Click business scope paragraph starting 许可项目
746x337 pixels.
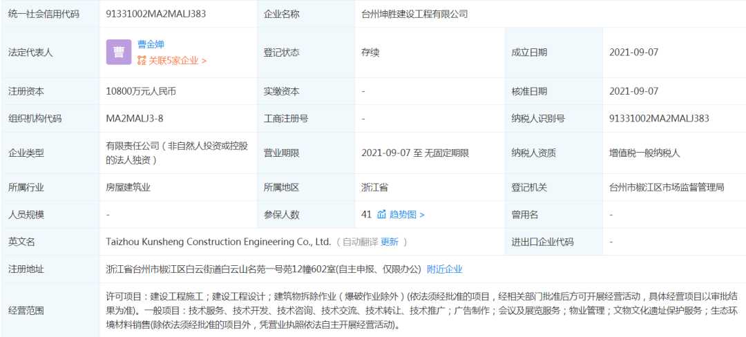click(421, 311)
